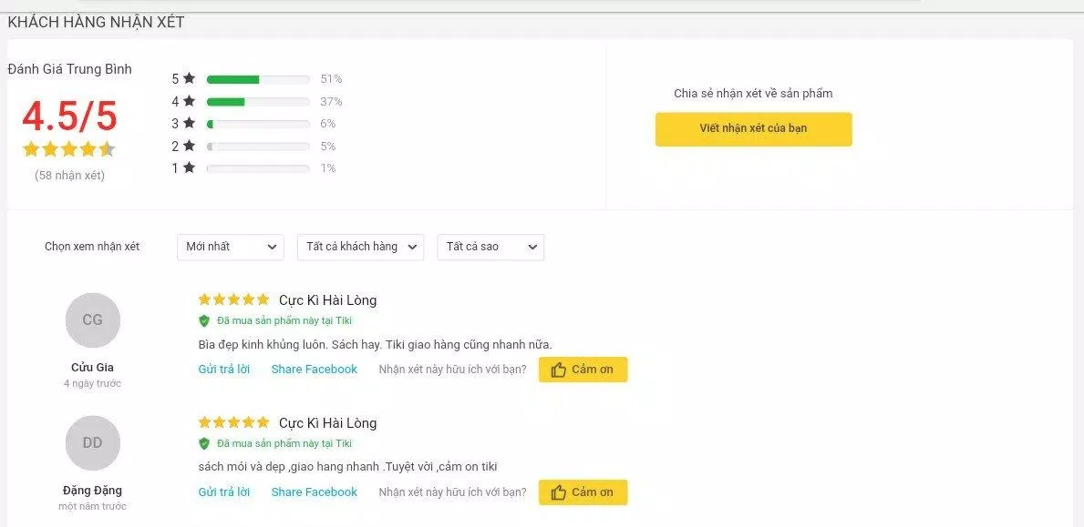This screenshot has width=1084, height=527.
Task: Click the star icon beside the 1-star filter row
Action: [x=189, y=168]
